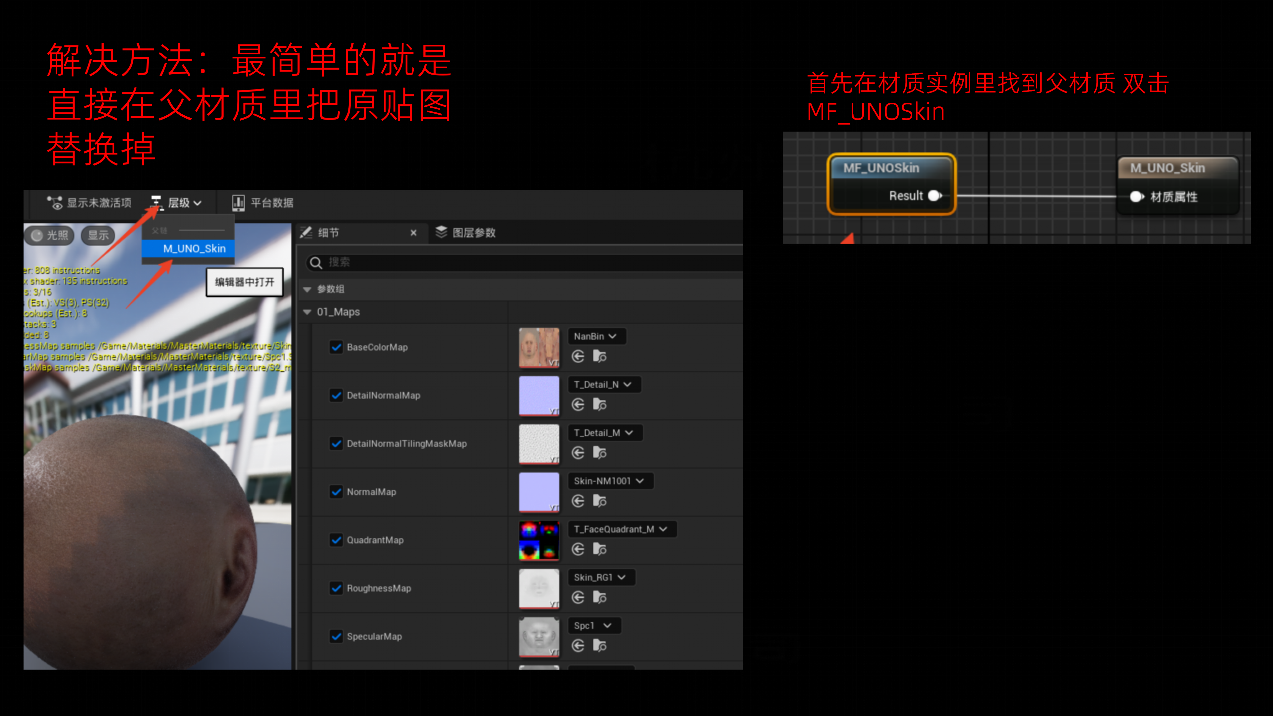Use selected asset for DetailNormalMap
This screenshot has width=1273, height=716.
(578, 404)
